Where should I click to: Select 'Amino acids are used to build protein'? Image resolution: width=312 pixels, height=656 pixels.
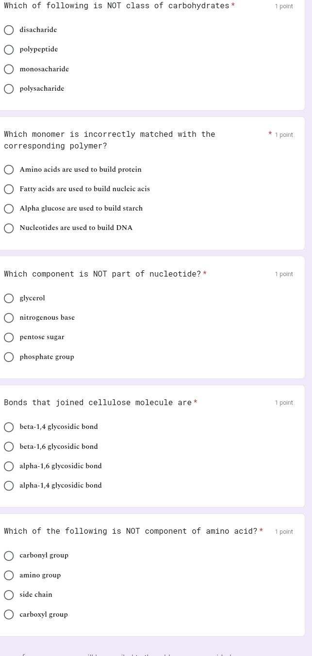tap(9, 169)
